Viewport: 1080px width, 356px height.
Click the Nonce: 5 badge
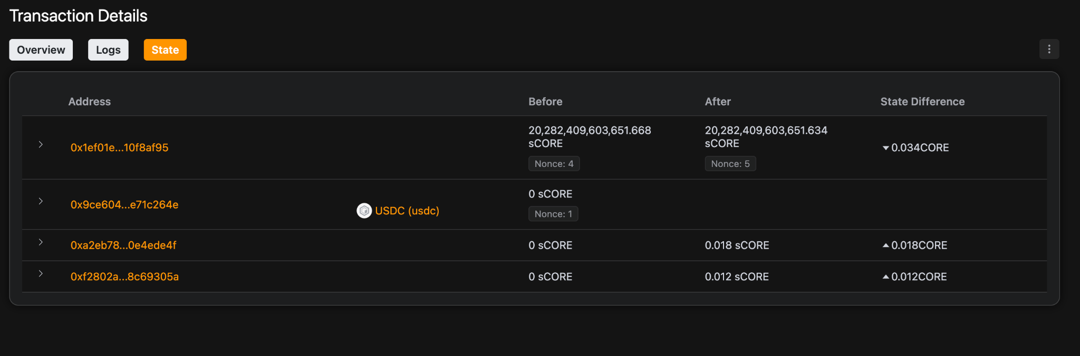[x=730, y=164]
